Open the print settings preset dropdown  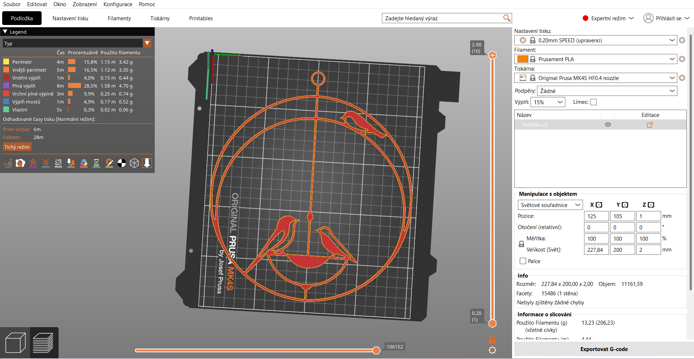click(596, 40)
